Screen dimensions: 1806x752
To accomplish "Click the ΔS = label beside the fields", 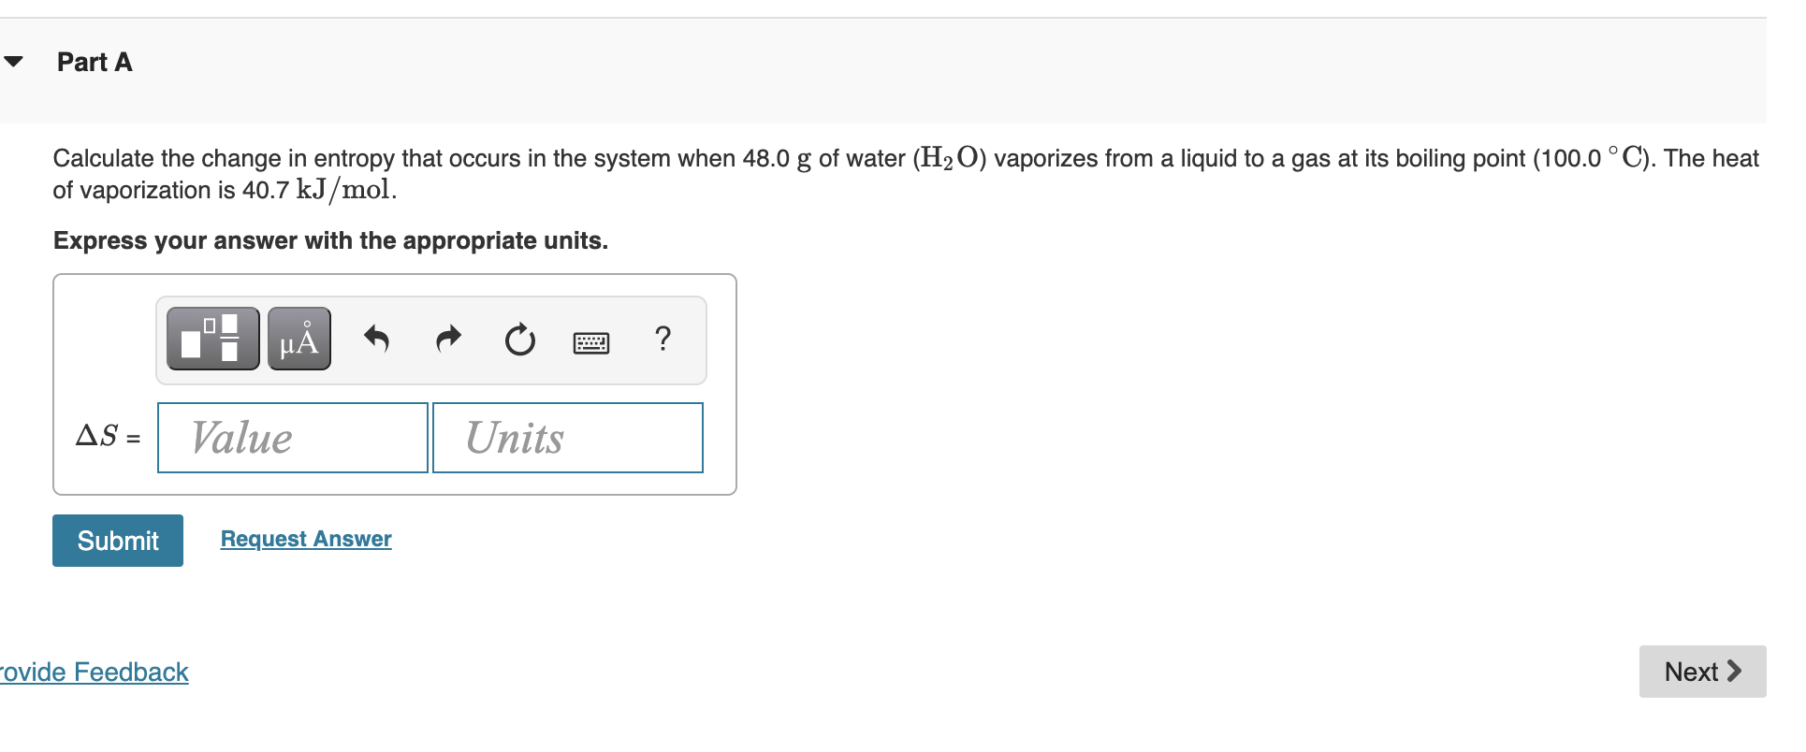I will point(107,437).
